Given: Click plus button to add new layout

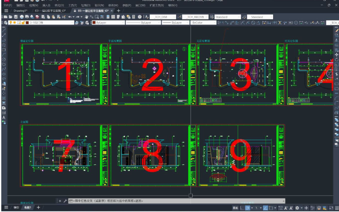Looking at the screenshot, I should 38,207.
